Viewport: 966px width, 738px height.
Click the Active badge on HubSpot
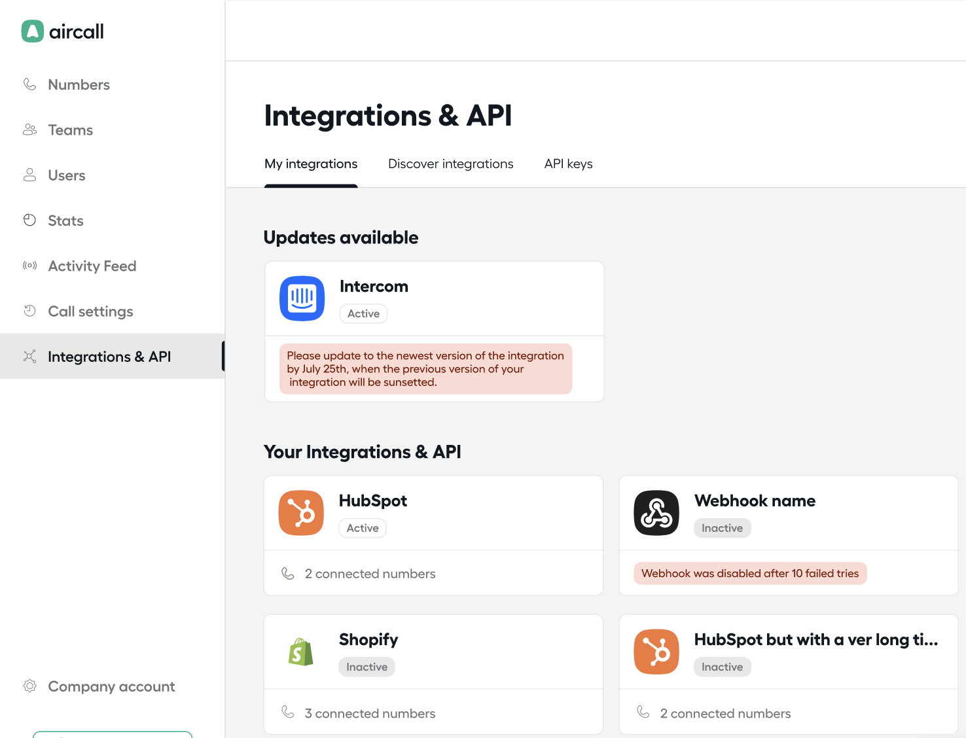tap(363, 528)
